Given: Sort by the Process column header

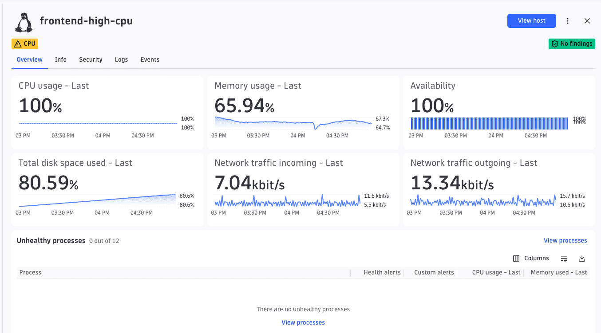Looking at the screenshot, I should 31,273.
